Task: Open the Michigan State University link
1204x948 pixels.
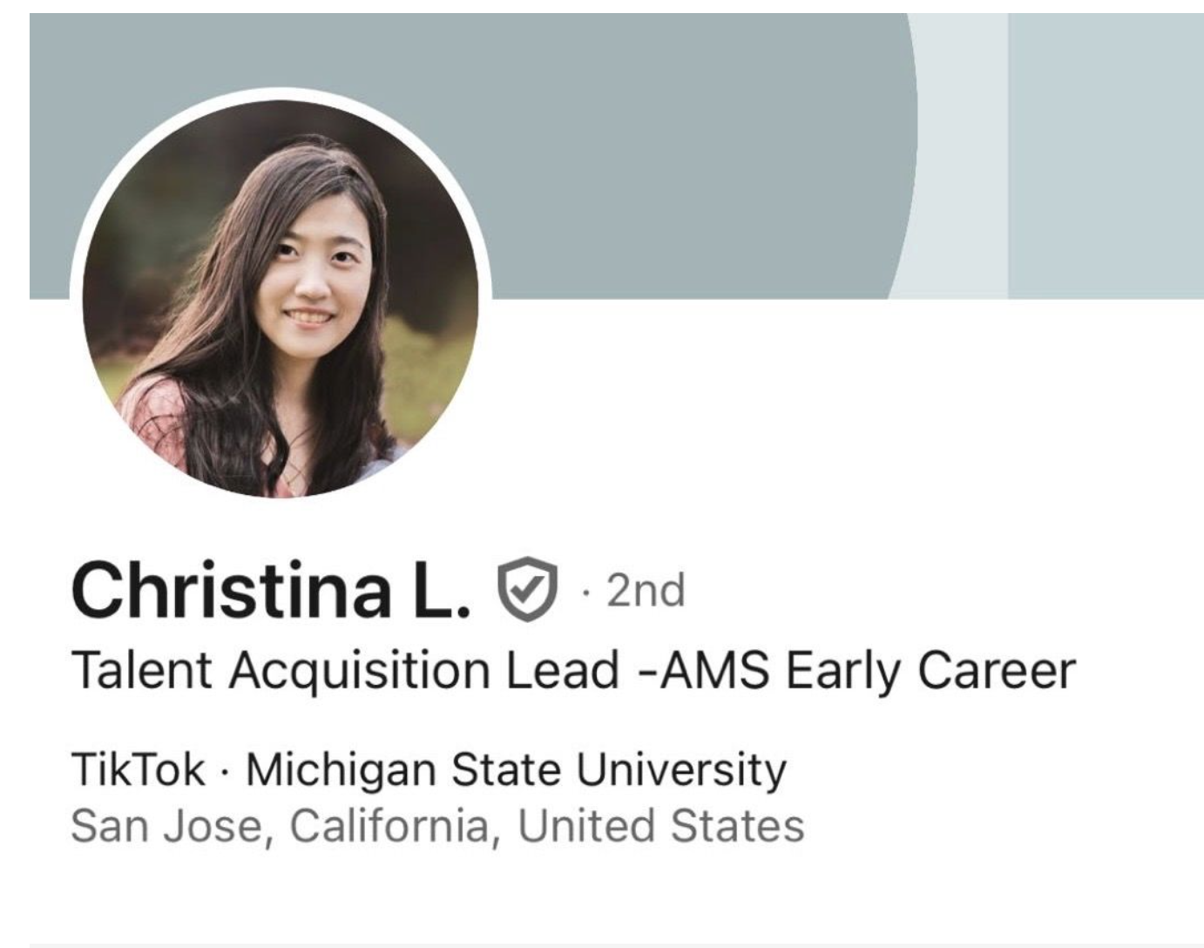Action: tap(516, 770)
